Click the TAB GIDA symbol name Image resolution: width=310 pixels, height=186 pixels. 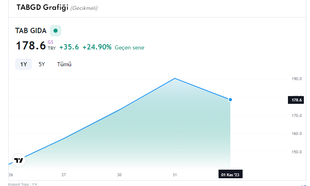point(31,31)
